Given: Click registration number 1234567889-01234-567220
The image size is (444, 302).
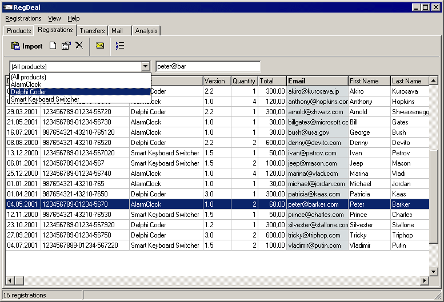Looking at the screenshot, I should (x=85, y=245).
